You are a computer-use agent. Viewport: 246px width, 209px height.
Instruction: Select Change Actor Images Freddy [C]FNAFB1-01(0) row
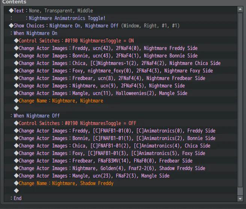coord(121,131)
